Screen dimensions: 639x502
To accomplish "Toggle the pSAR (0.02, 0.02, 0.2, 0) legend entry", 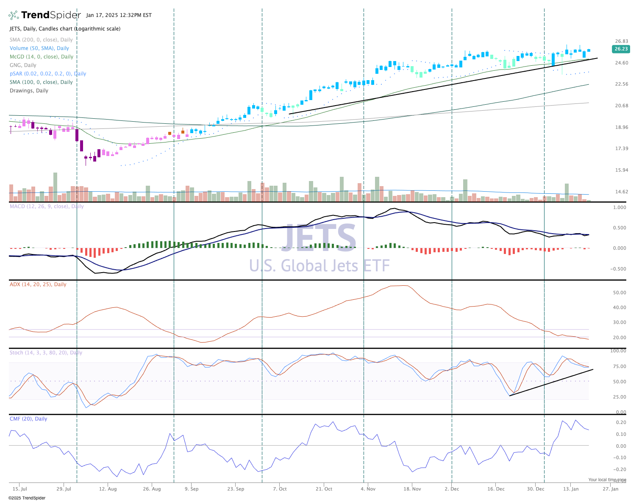I will [47, 74].
